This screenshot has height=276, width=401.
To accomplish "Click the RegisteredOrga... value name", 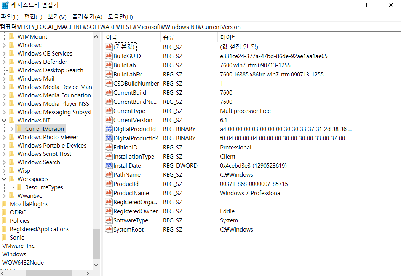I will pos(135,202).
